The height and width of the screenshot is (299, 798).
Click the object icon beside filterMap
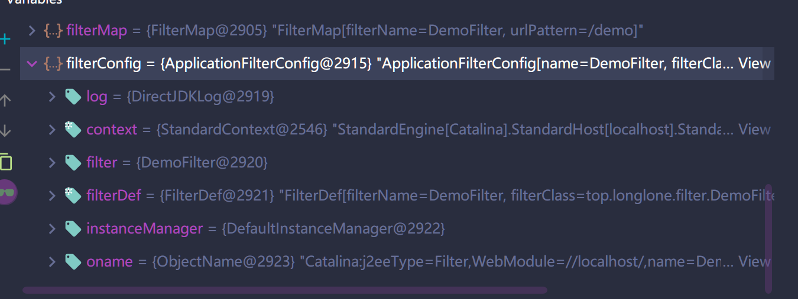point(52,31)
